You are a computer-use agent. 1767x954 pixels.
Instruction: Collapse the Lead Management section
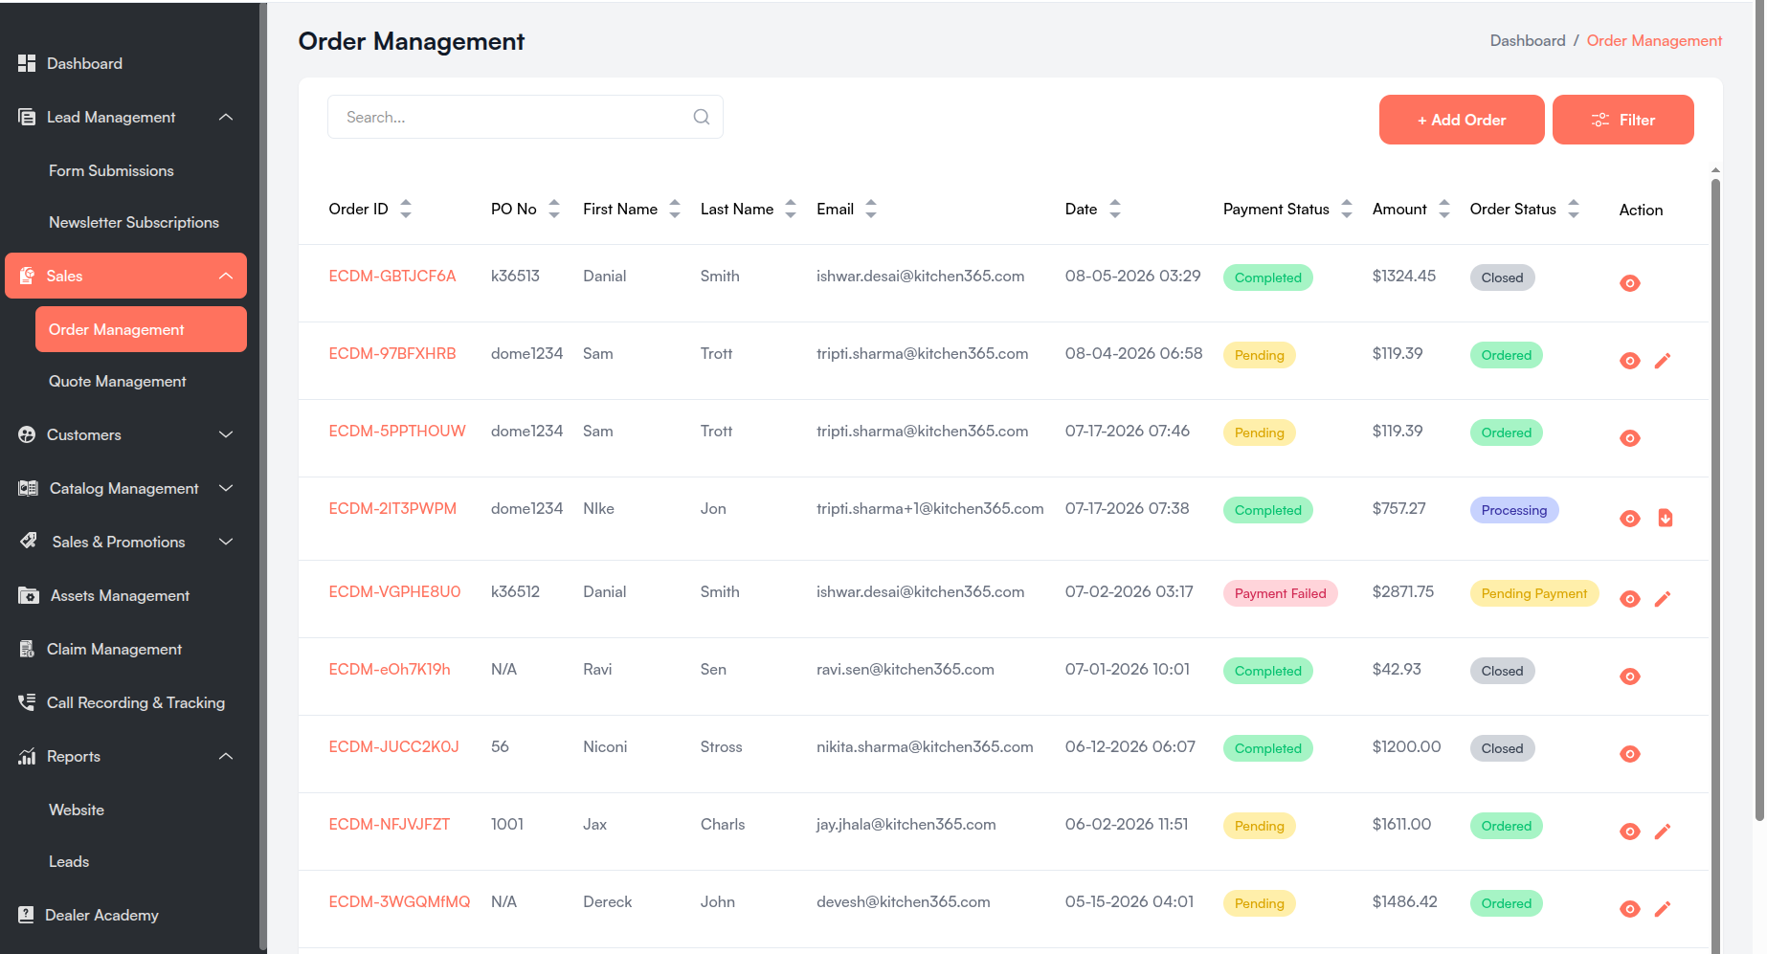tap(226, 117)
